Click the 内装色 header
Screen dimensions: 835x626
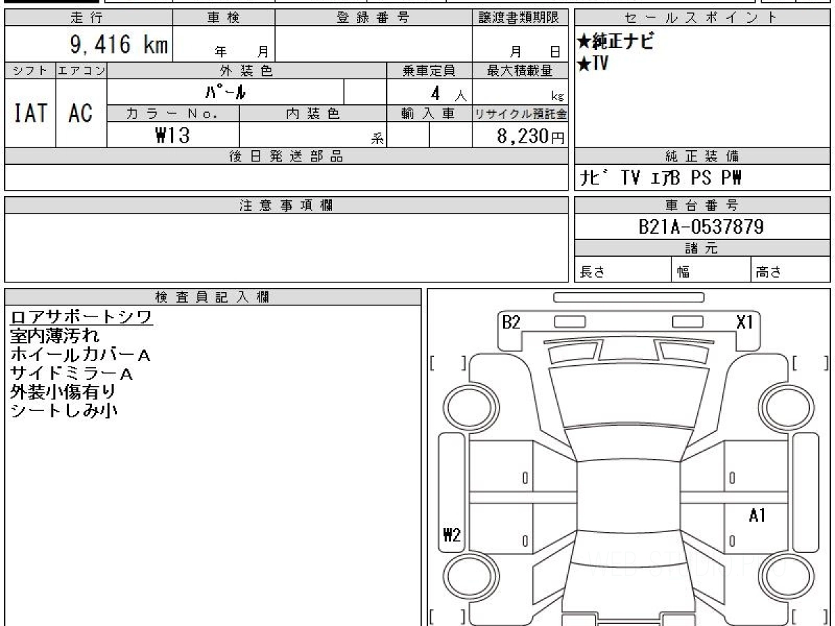click(313, 113)
